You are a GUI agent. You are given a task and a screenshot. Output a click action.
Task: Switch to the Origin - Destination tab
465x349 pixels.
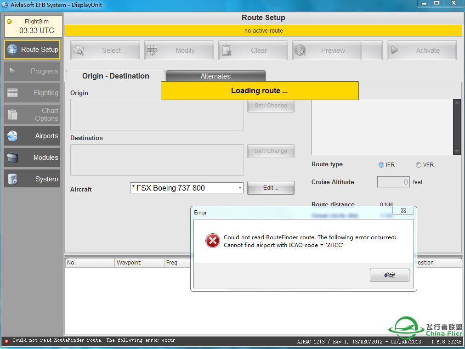pyautogui.click(x=116, y=76)
